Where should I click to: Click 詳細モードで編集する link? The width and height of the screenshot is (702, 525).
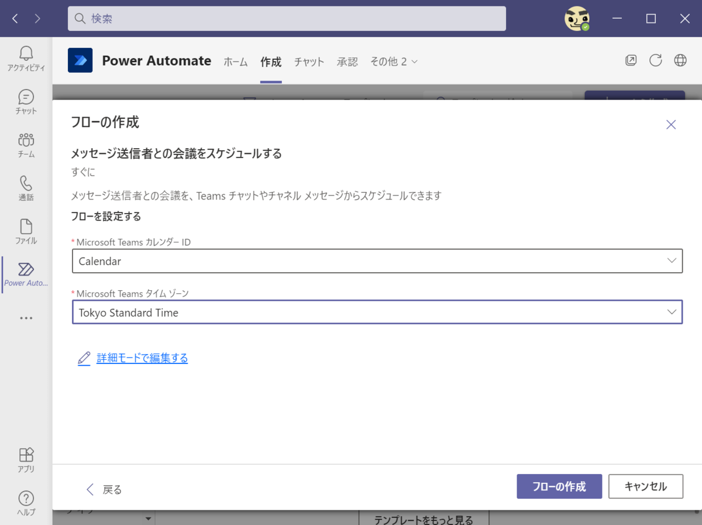coord(142,358)
